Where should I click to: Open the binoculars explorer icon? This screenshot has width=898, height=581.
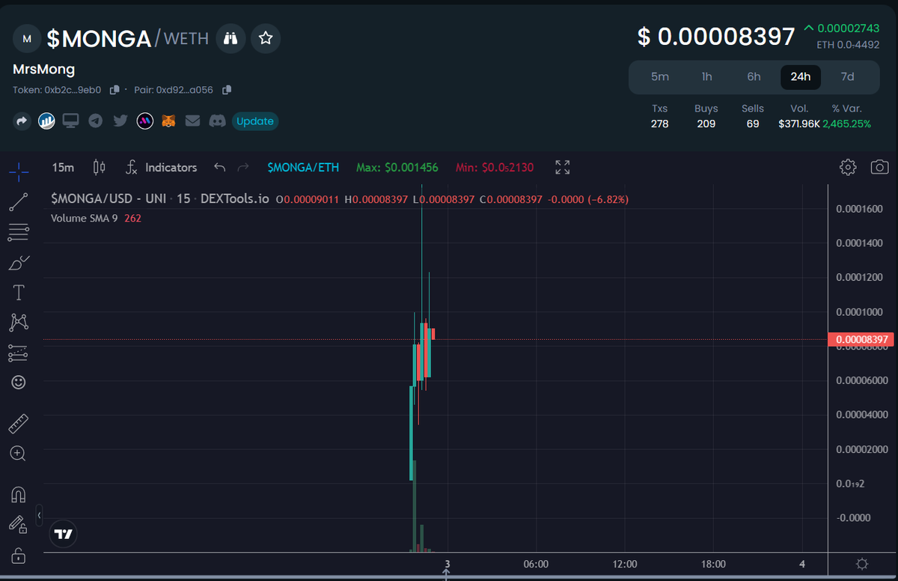[x=230, y=38]
